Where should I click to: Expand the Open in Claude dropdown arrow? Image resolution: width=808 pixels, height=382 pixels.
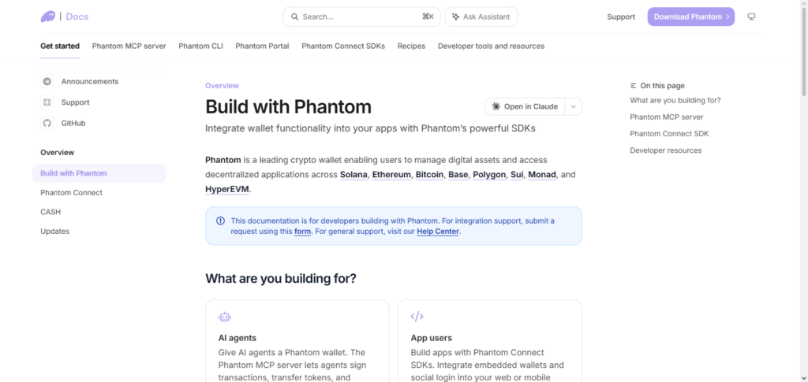574,106
